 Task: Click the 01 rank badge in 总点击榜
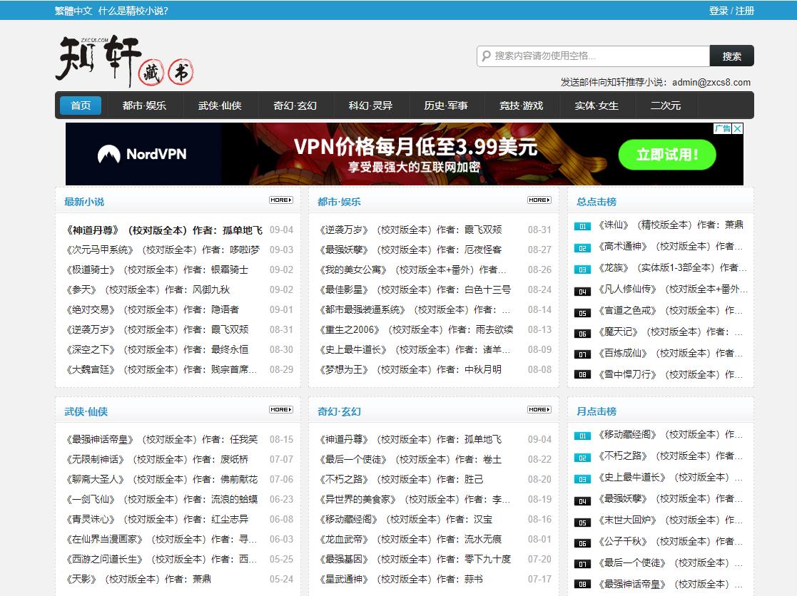582,224
